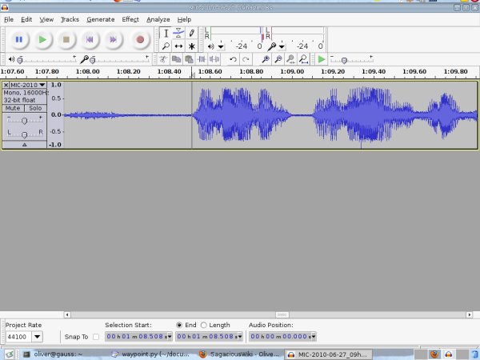The image size is (480, 360).
Task: Enable the Snap To checkbox
Action: (x=96, y=337)
